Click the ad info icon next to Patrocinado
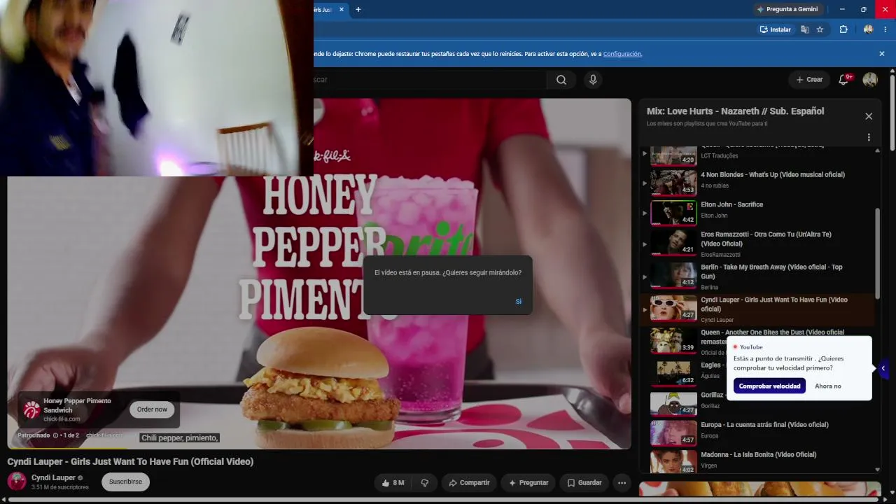Screen dimensions: 896x504 pyautogui.click(x=55, y=435)
